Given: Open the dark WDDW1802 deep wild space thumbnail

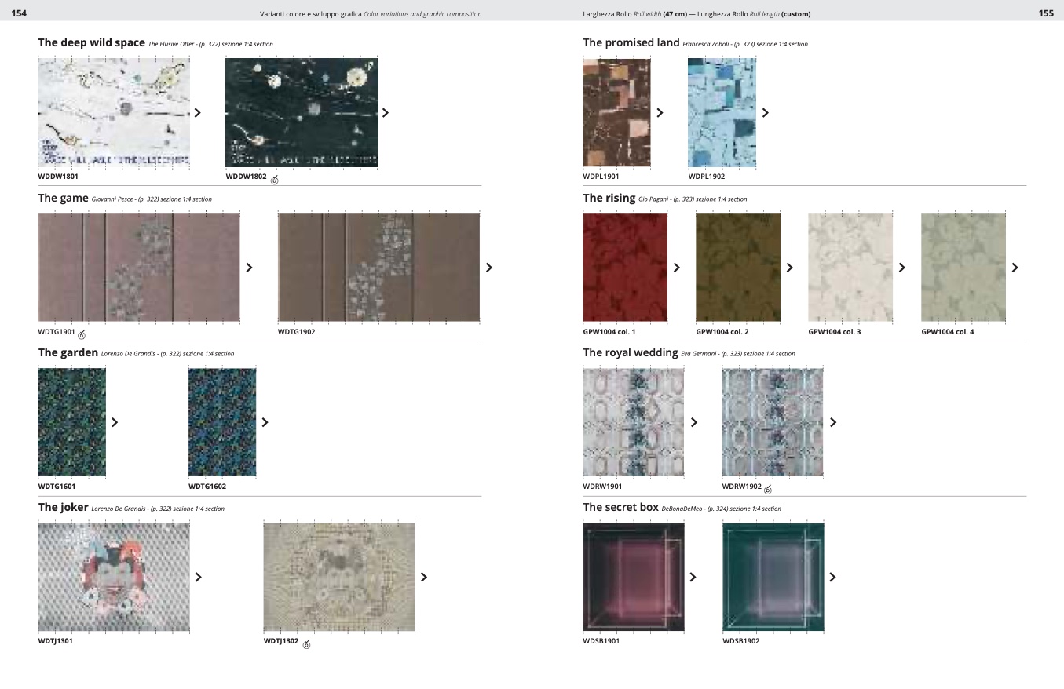Looking at the screenshot, I should click(302, 113).
